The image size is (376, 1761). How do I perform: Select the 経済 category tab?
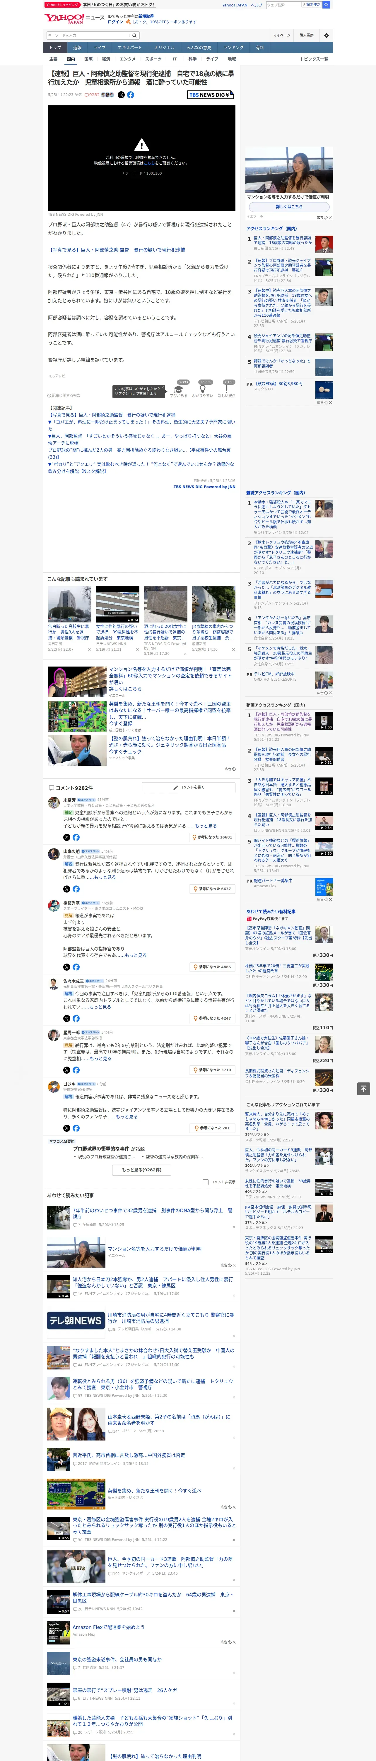(106, 59)
